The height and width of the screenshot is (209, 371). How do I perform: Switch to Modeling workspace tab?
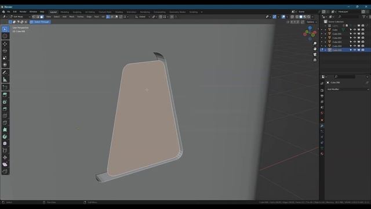pos(64,12)
